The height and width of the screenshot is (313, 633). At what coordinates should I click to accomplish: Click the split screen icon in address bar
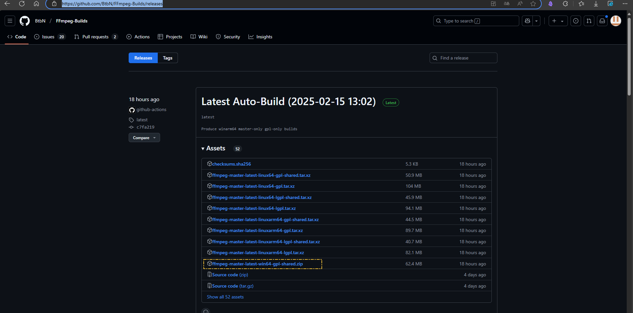click(493, 4)
